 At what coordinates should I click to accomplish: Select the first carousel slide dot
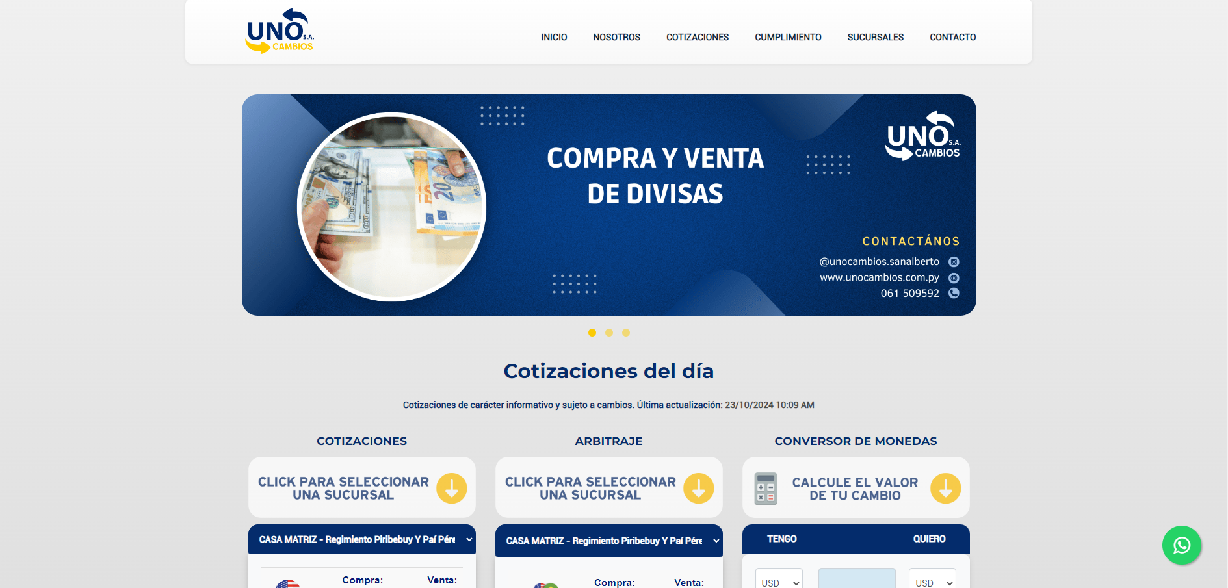click(592, 333)
